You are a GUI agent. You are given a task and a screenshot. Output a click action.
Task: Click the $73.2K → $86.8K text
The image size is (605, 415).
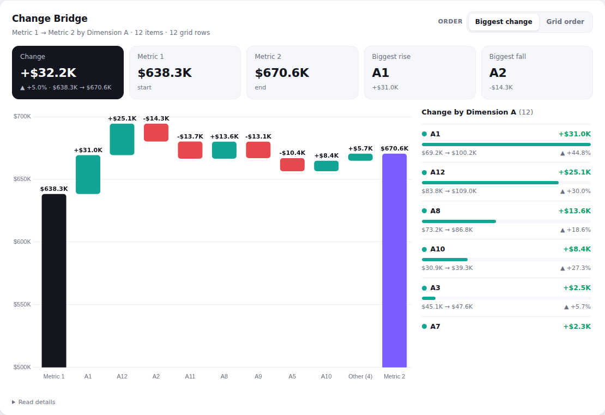click(447, 230)
